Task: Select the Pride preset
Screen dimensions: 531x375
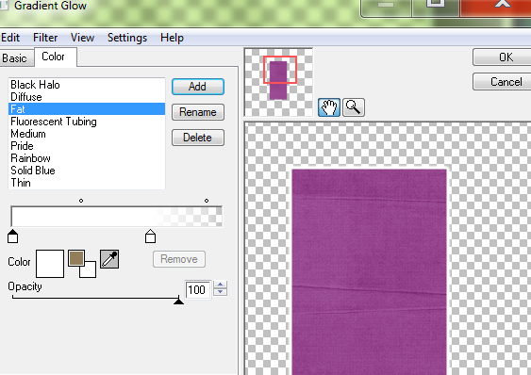Action: (x=87, y=146)
